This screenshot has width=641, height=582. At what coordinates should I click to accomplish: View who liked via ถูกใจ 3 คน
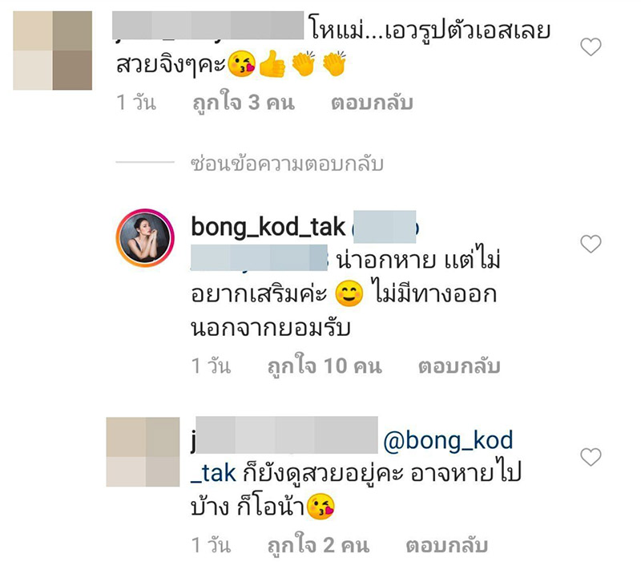[244, 103]
